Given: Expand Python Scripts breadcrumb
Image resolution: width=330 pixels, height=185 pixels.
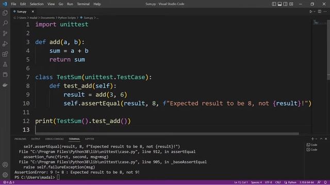Looking at the screenshot, I should coord(67,18).
